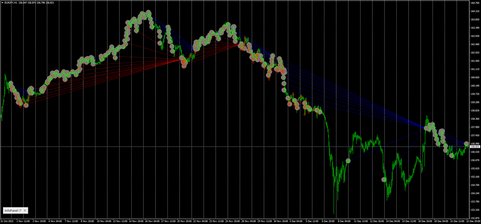Click the 152.870 price scale value
481x224 pixels.
point(475,218)
